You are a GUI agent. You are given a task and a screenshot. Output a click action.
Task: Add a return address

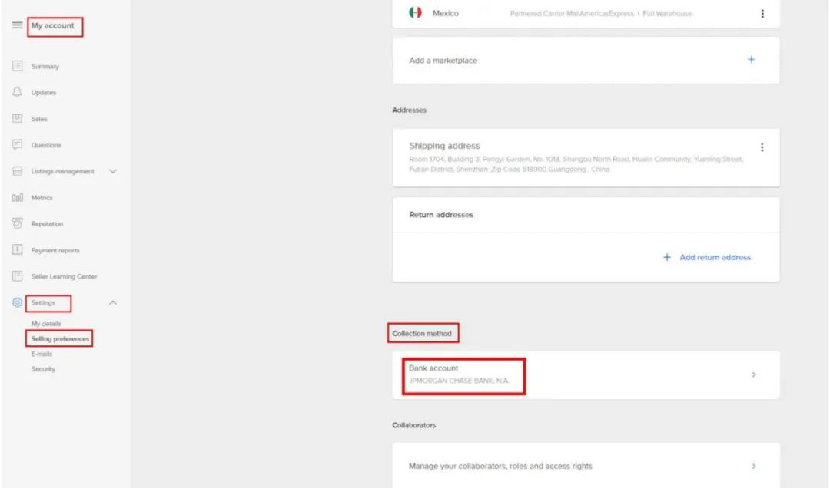706,257
